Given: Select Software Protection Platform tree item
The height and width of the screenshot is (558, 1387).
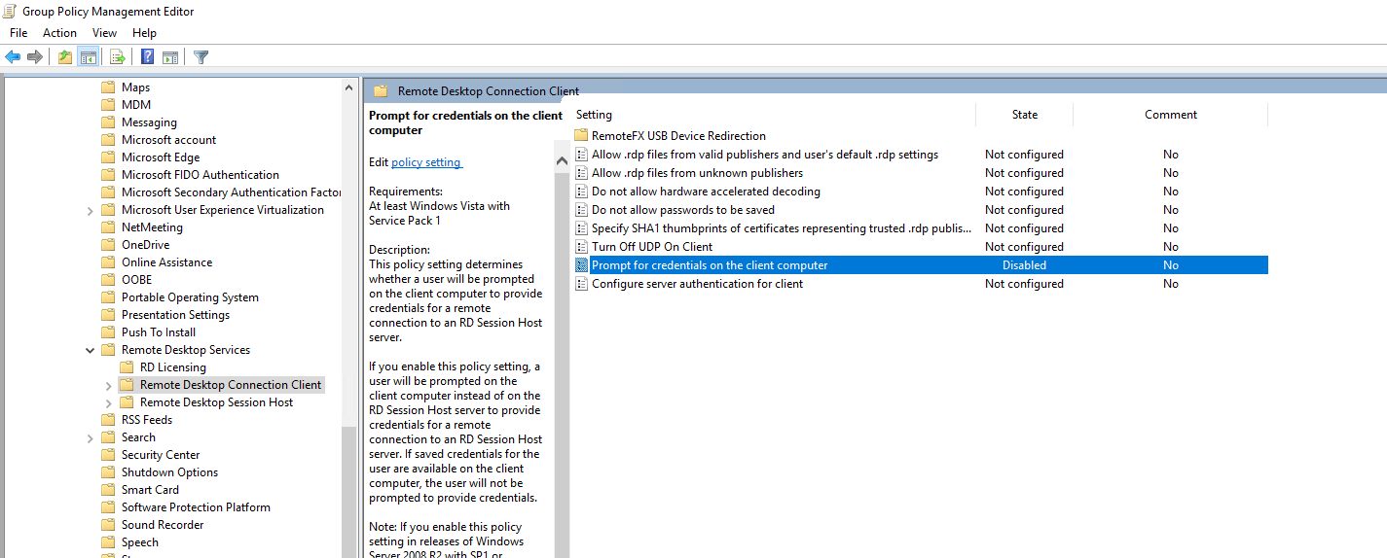Looking at the screenshot, I should (196, 507).
